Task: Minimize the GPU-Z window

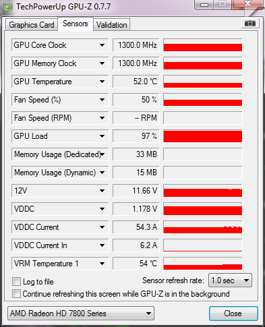Action: (x=204, y=5)
